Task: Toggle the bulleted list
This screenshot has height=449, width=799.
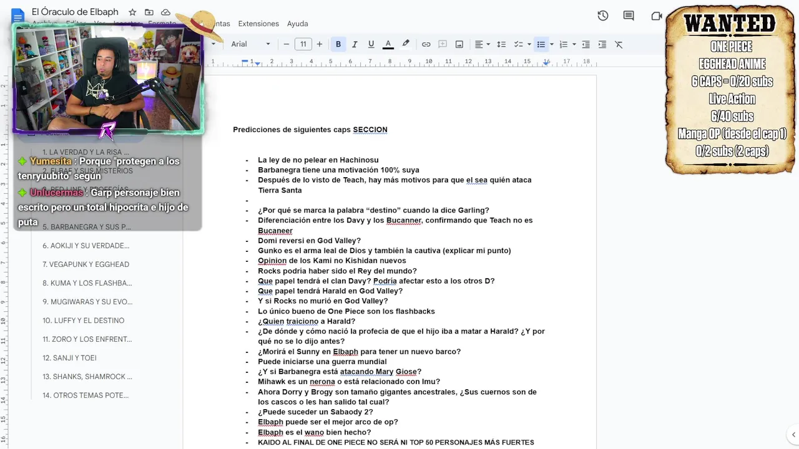Action: point(541,44)
